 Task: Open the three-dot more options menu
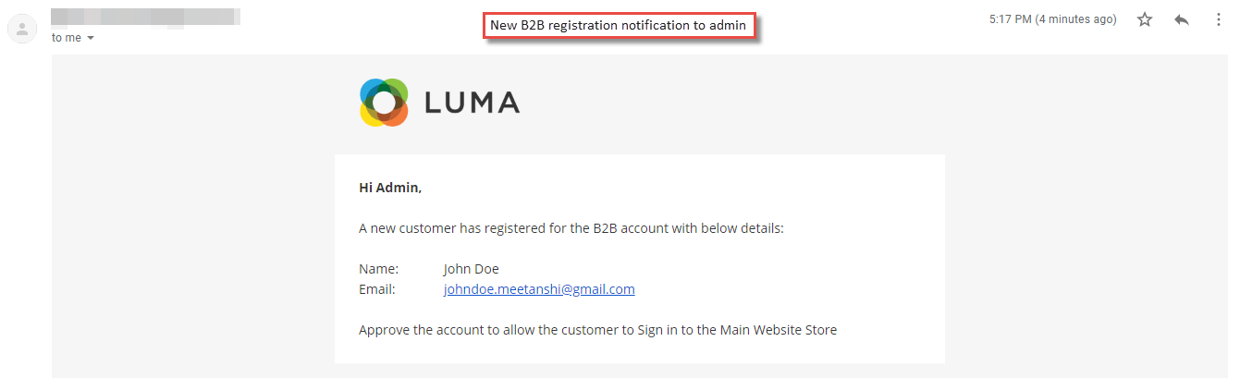click(x=1218, y=19)
